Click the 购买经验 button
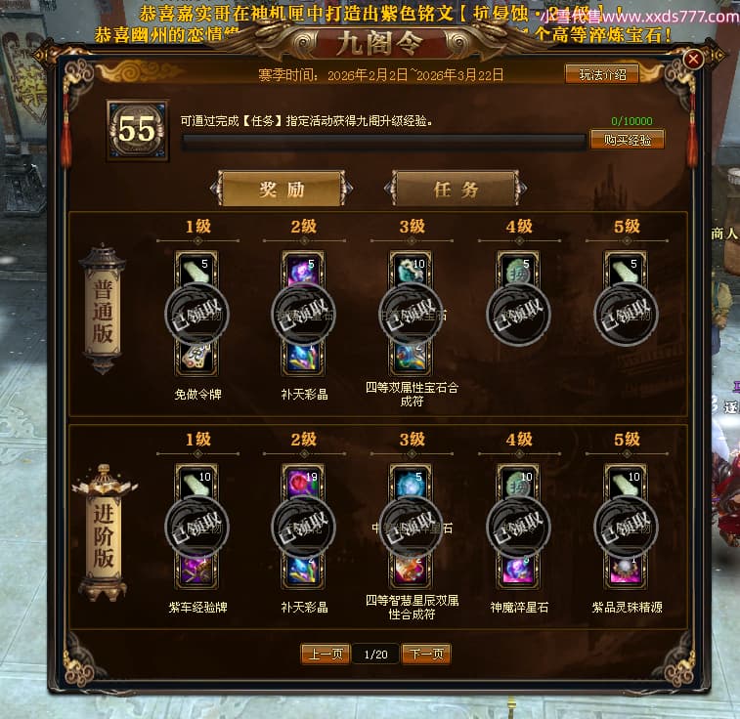 (x=628, y=140)
